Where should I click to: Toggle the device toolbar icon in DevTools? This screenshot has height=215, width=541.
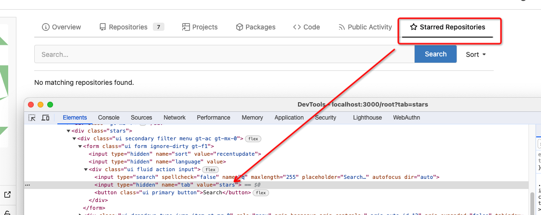[45, 118]
